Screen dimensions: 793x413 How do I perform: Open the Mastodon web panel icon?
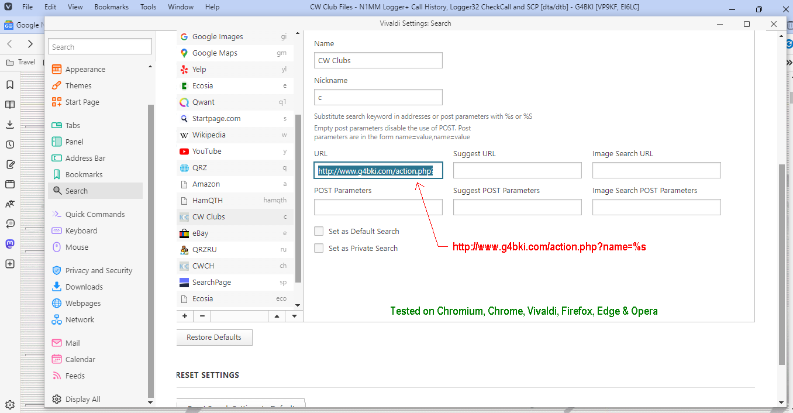(x=9, y=244)
